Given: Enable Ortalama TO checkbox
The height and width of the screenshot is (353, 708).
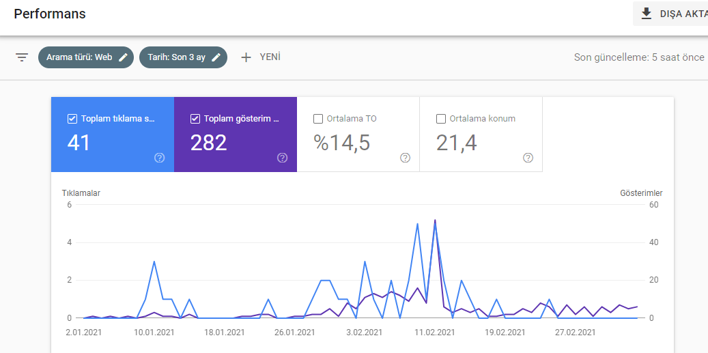Looking at the screenshot, I should pyautogui.click(x=318, y=119).
